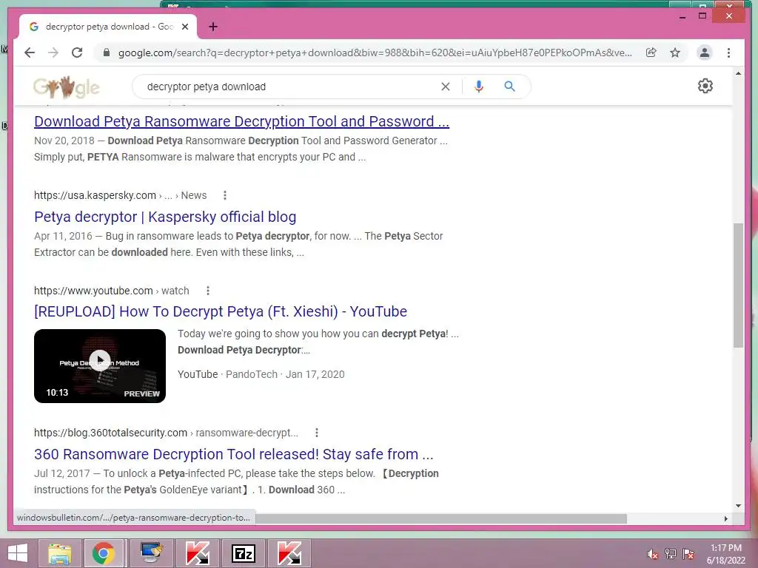758x568 pixels.
Task: Select the decryptor petya download tab
Action: [108, 27]
